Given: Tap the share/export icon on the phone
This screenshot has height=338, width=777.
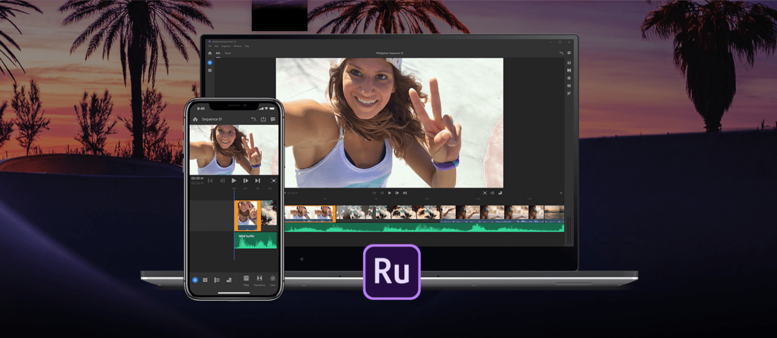Looking at the screenshot, I should point(263,119).
